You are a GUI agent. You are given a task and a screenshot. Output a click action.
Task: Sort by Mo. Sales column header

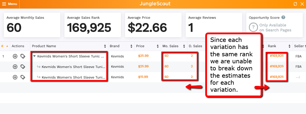coord(174,46)
